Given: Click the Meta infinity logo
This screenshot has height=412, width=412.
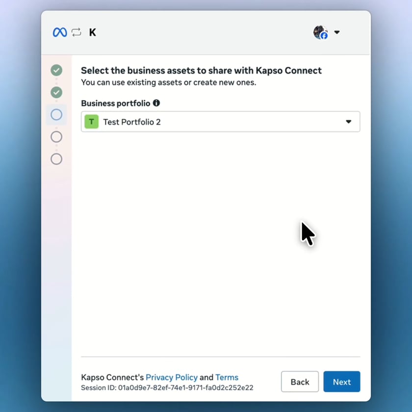Looking at the screenshot, I should point(60,32).
